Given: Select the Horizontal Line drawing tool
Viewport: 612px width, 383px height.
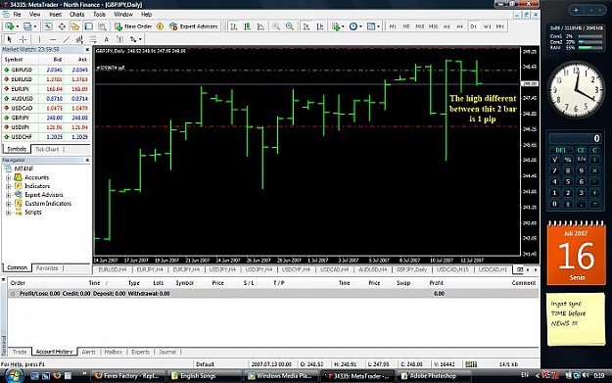Looking at the screenshot, I should click(53, 39).
